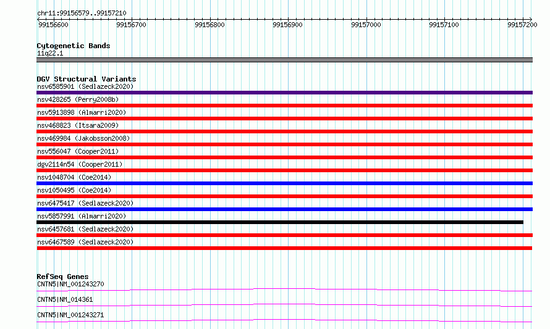Open nsv469984 (Jakobsson2008) variant details
The width and height of the screenshot is (550, 329).
tap(83, 138)
